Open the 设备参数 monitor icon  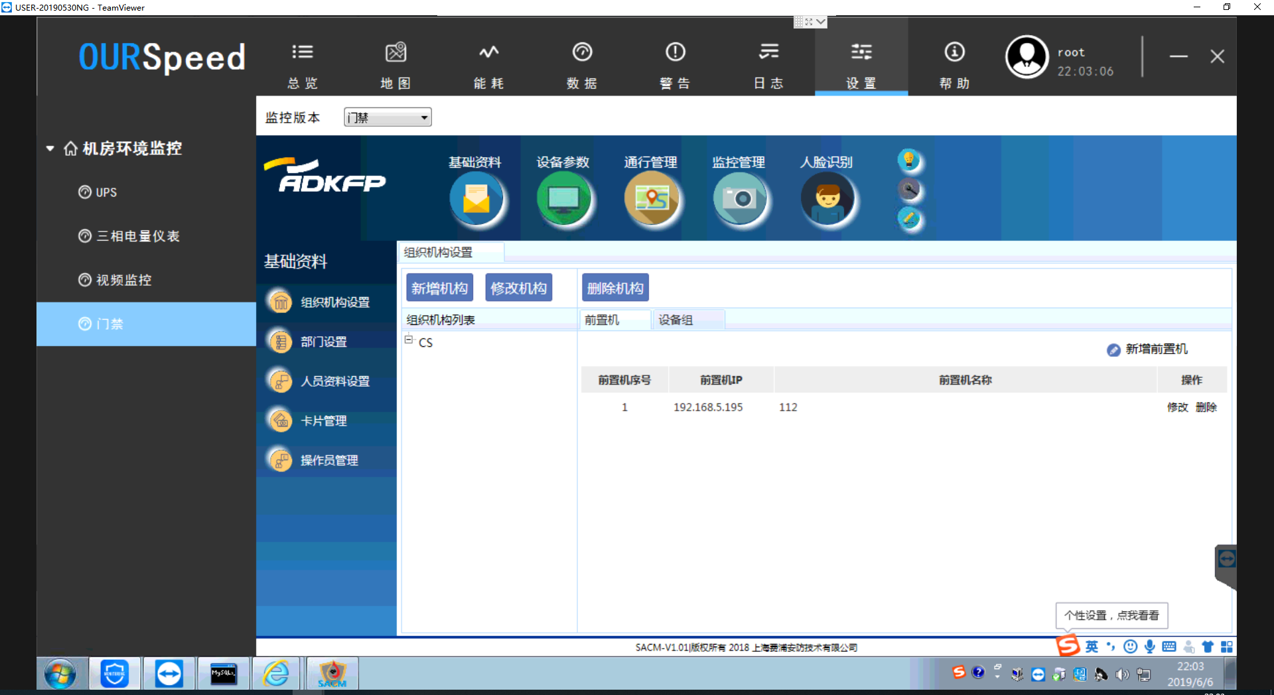click(x=563, y=199)
